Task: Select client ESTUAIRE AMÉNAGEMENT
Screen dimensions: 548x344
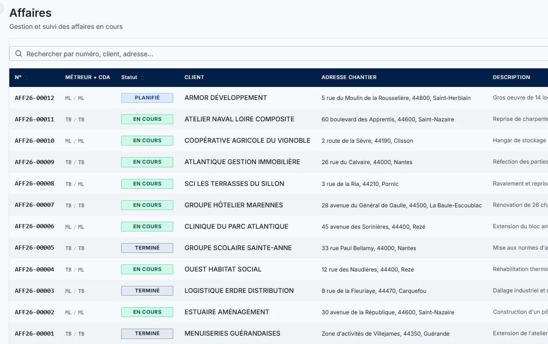Action: 227,312
